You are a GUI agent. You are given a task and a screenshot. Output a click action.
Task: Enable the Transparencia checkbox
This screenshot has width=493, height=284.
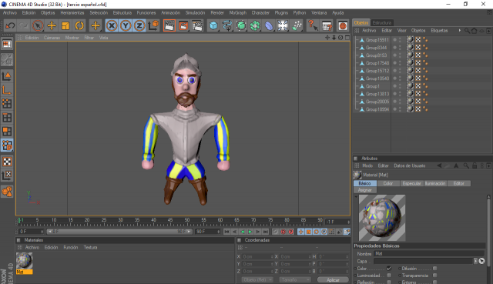point(434,276)
